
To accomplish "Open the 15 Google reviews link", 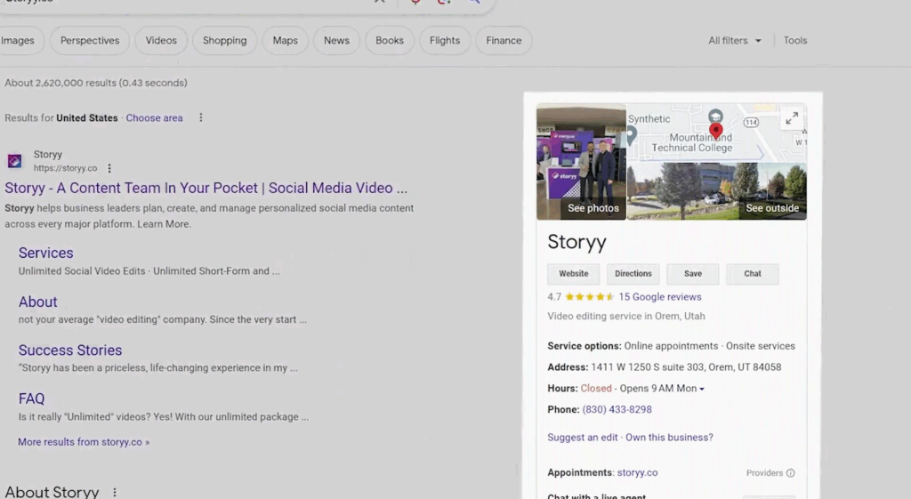I will click(x=659, y=297).
